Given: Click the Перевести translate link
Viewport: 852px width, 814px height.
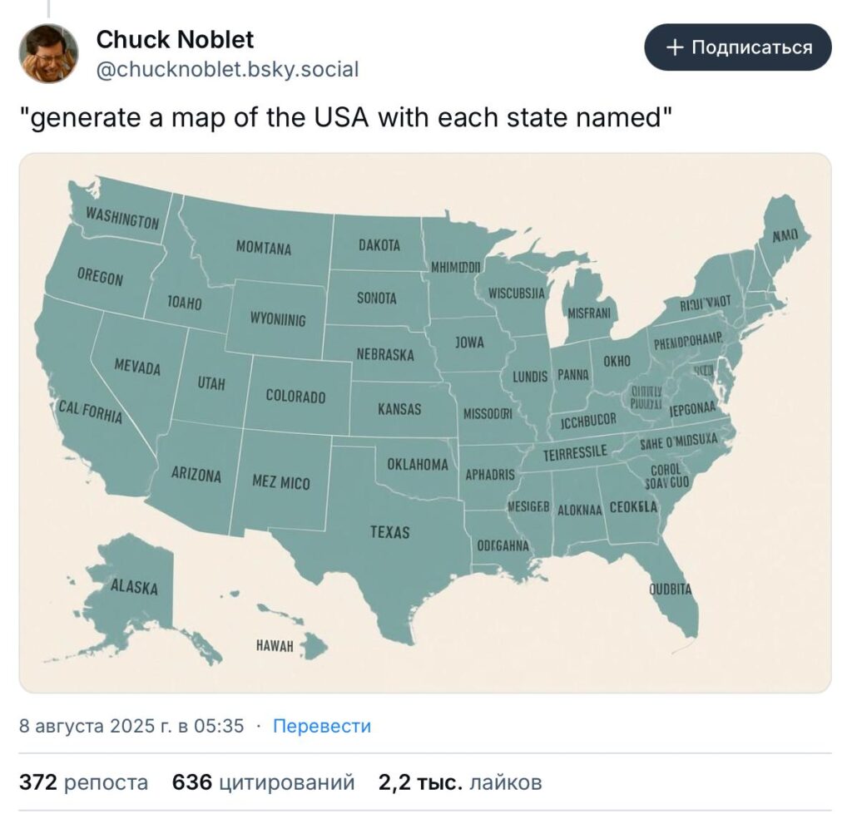Looking at the screenshot, I should (x=322, y=726).
